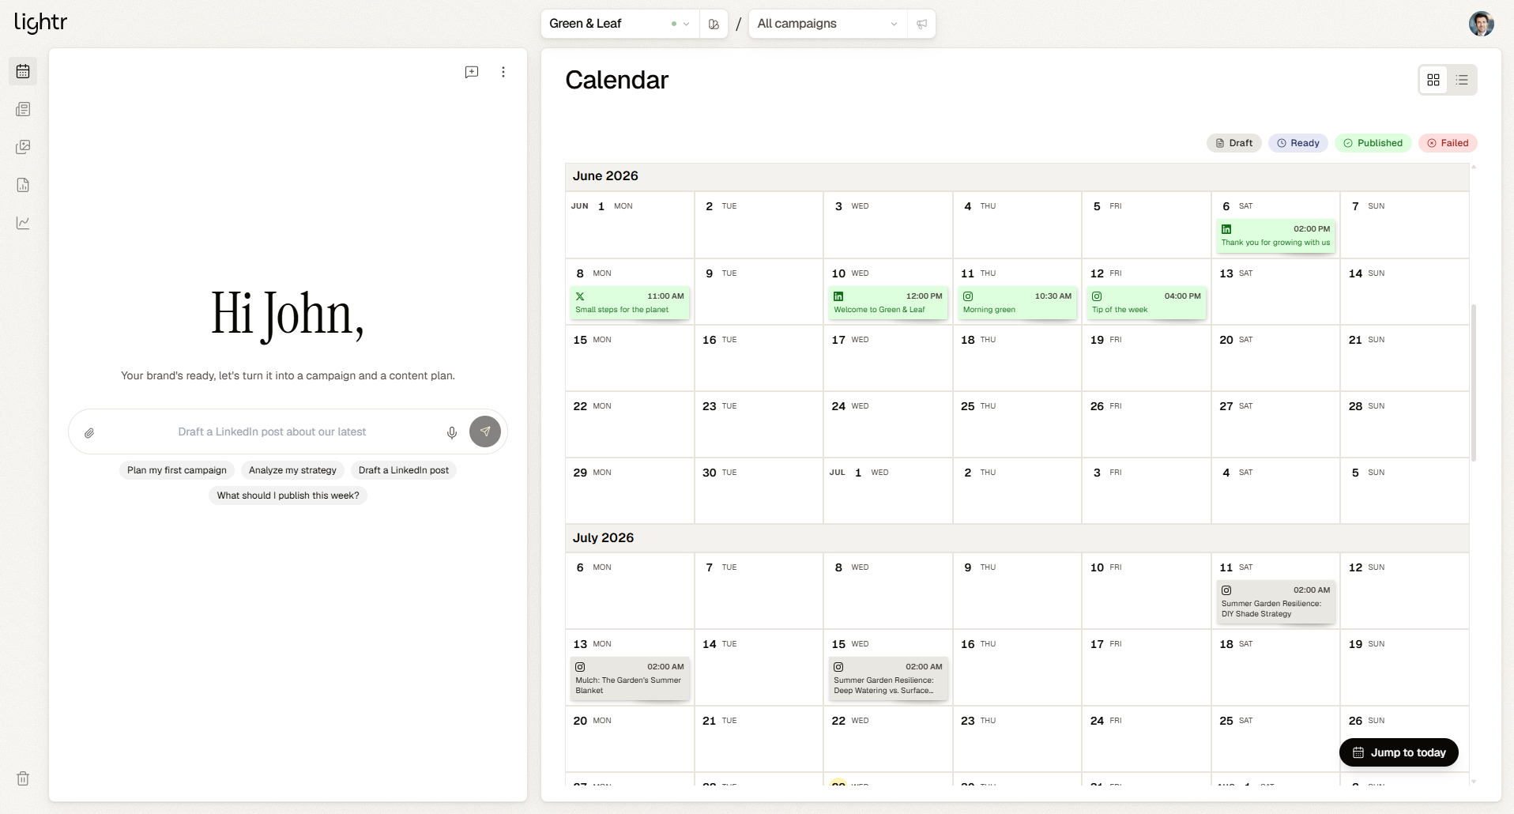The height and width of the screenshot is (814, 1514).
Task: Click 'Plan my first campaign' suggestion
Action: [177, 470]
